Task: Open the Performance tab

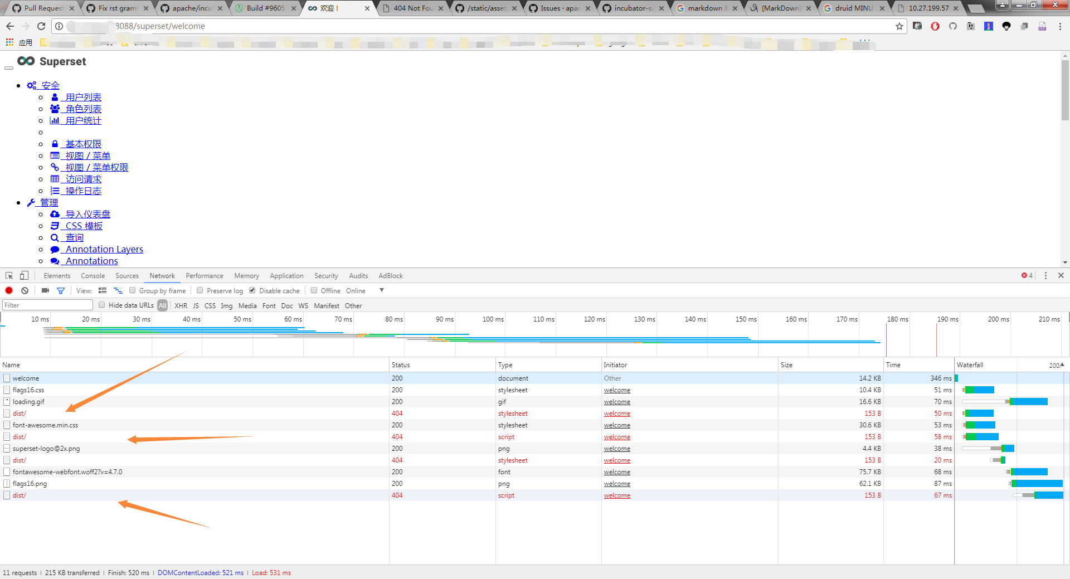Action: coord(205,275)
